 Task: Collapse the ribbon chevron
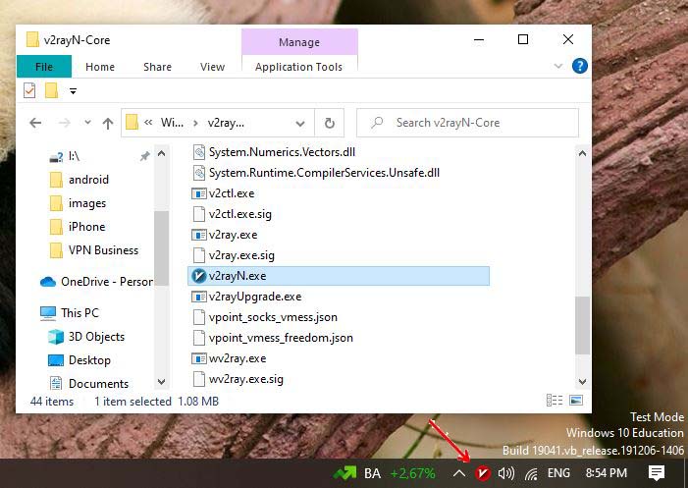coord(558,66)
